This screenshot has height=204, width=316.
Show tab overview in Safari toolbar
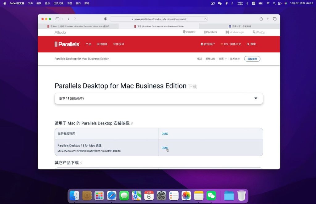point(275,19)
